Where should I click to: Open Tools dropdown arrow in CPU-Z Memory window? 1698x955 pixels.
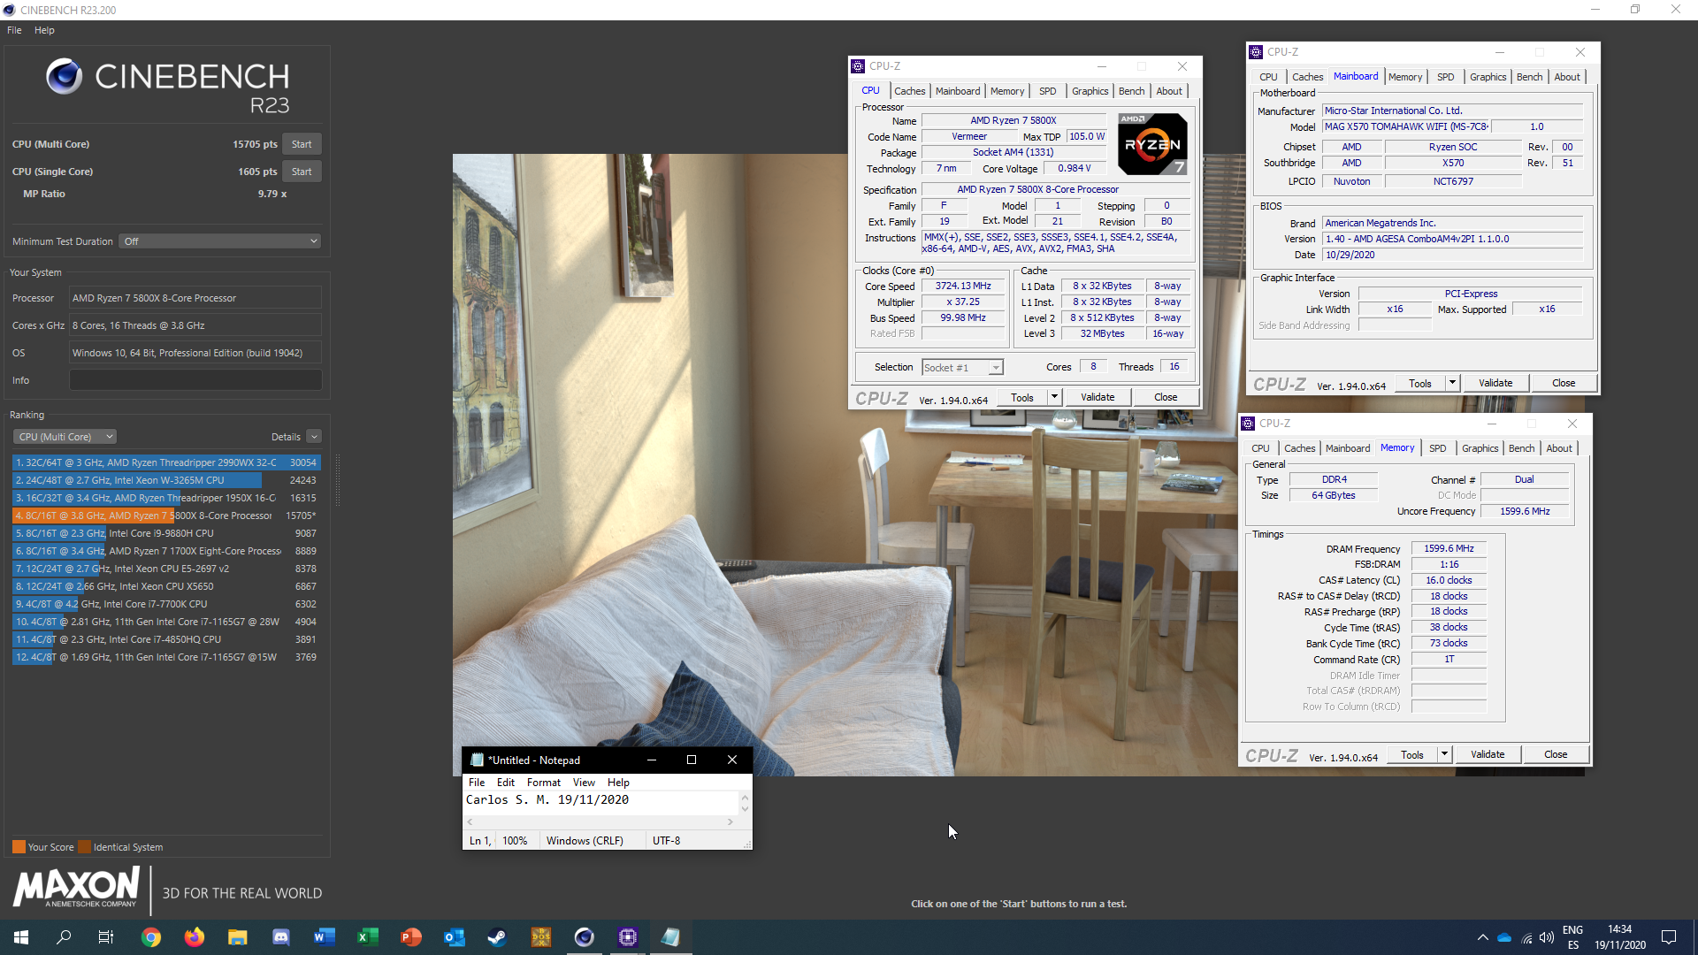click(1444, 755)
